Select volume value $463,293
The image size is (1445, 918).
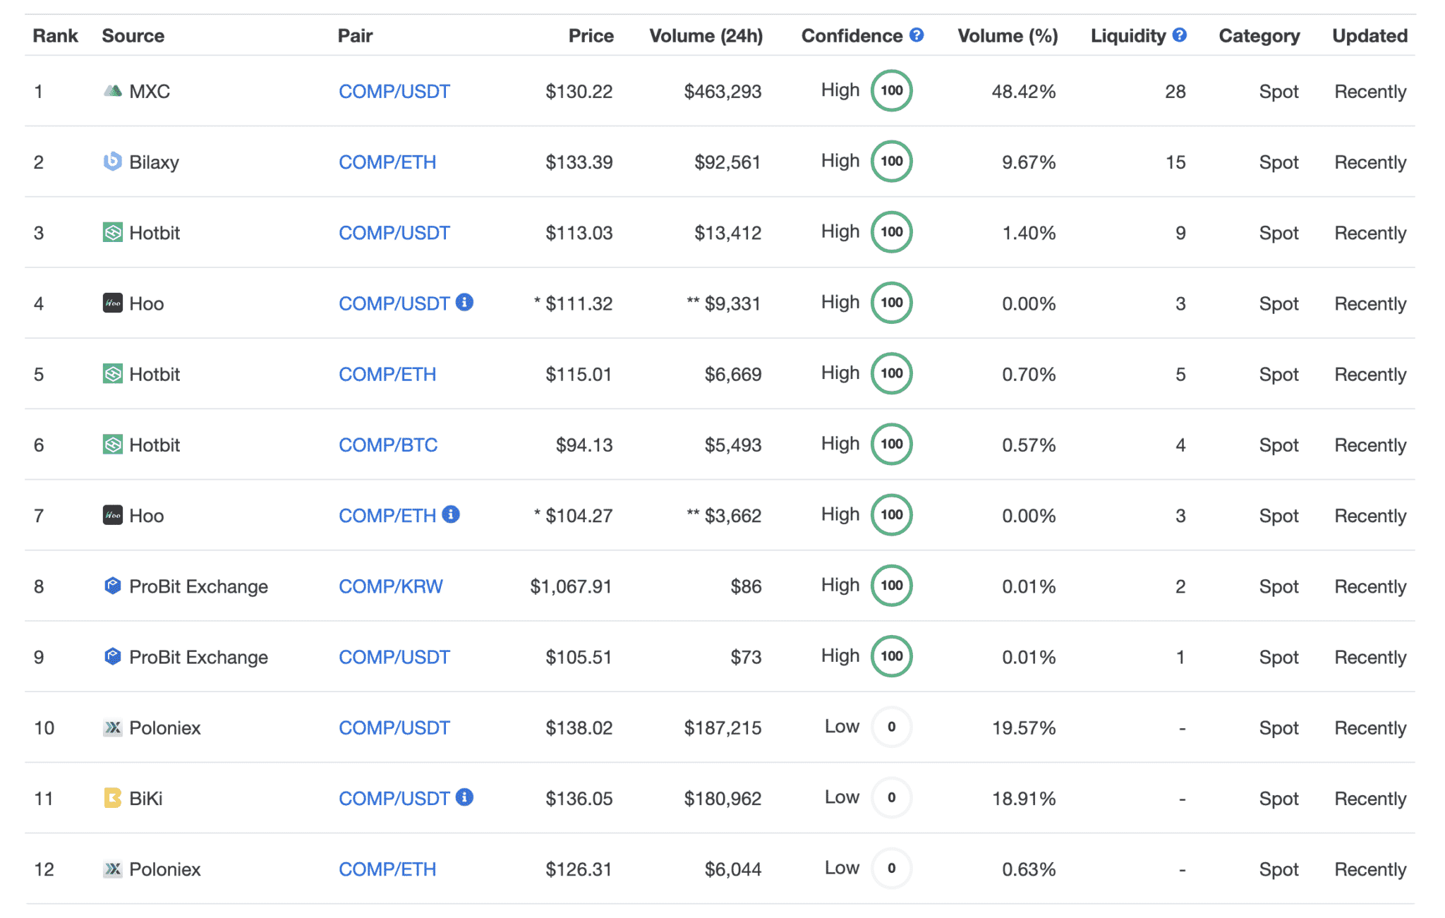[x=722, y=92]
